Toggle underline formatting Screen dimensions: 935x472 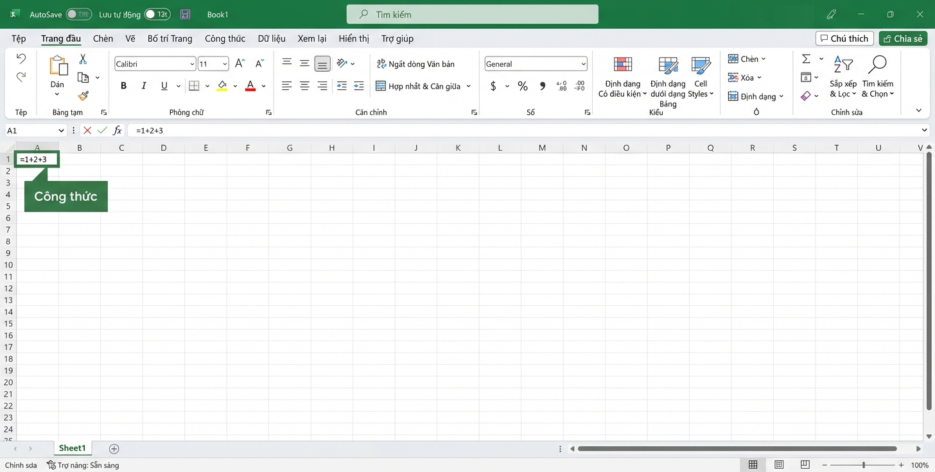coord(164,86)
